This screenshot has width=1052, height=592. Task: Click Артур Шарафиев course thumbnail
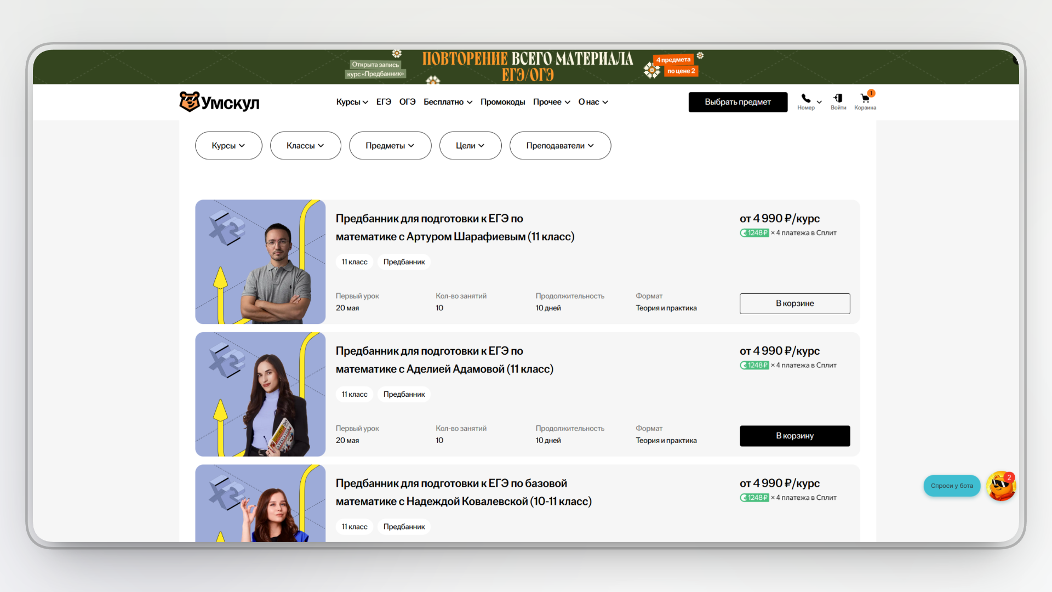pyautogui.click(x=260, y=262)
